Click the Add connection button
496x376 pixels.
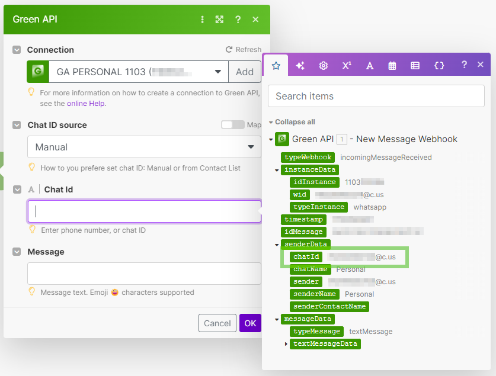(245, 72)
